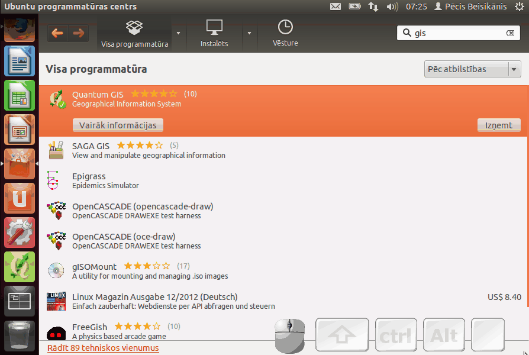This screenshot has width=529, height=355.
Task: Select SAGA GIS list entry title
Action: pyautogui.click(x=91, y=146)
